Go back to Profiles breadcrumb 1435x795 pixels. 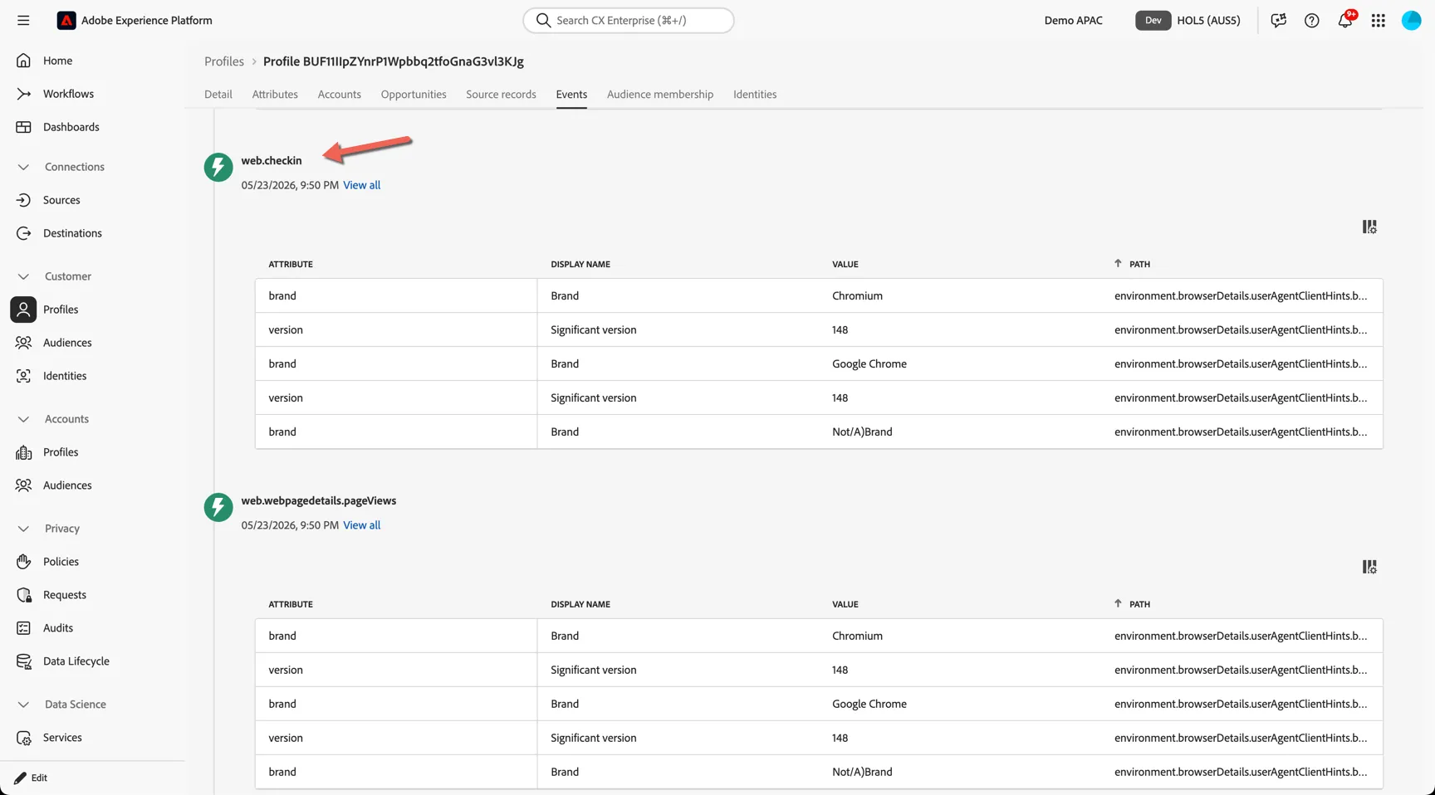[x=224, y=61]
